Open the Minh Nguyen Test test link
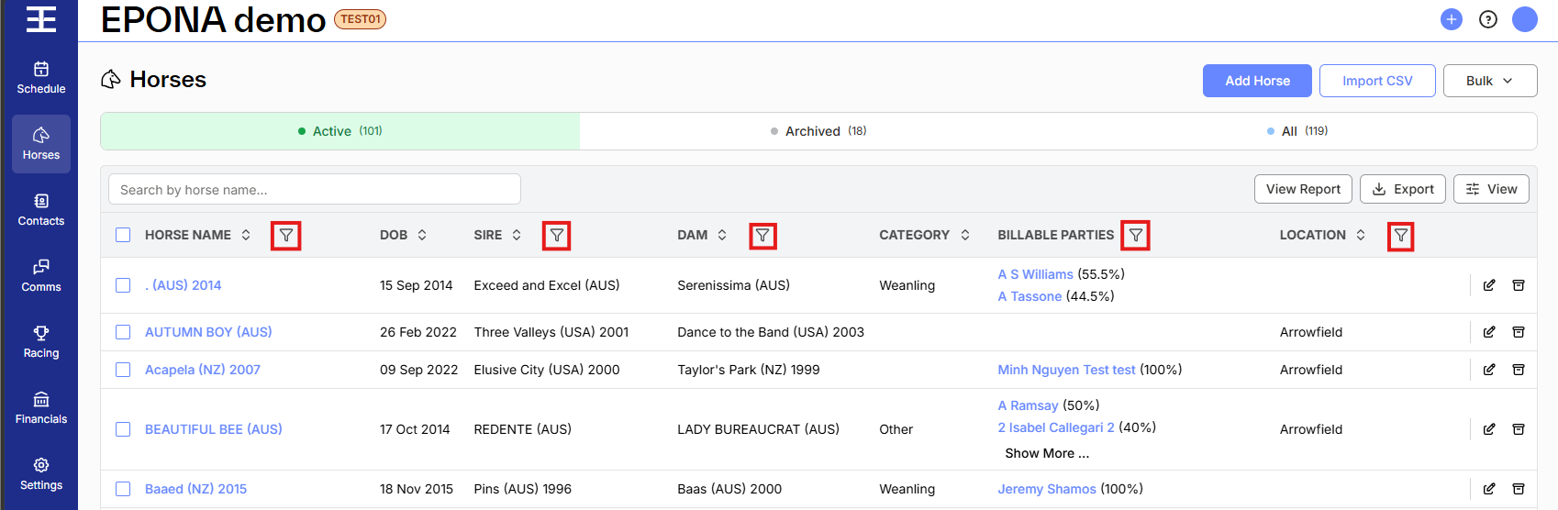The width and height of the screenshot is (1558, 510). (1066, 370)
